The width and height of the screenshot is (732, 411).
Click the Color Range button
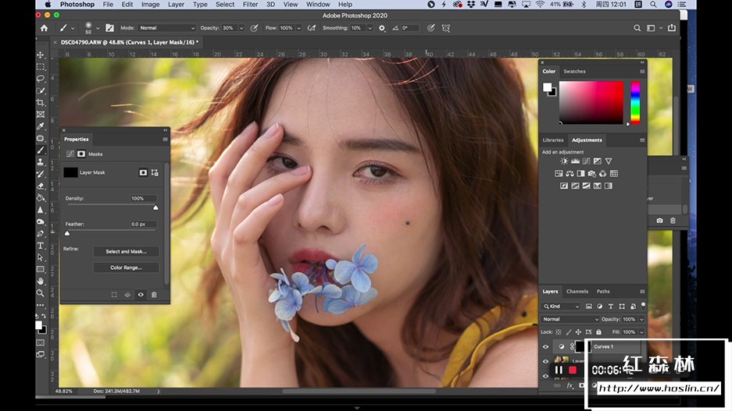[x=126, y=268]
